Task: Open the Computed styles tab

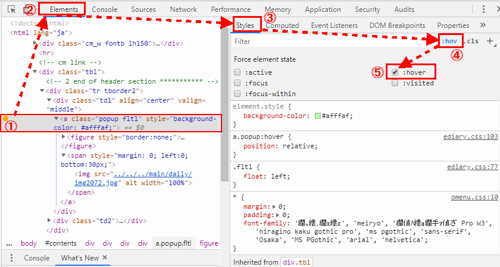Action: pos(282,26)
